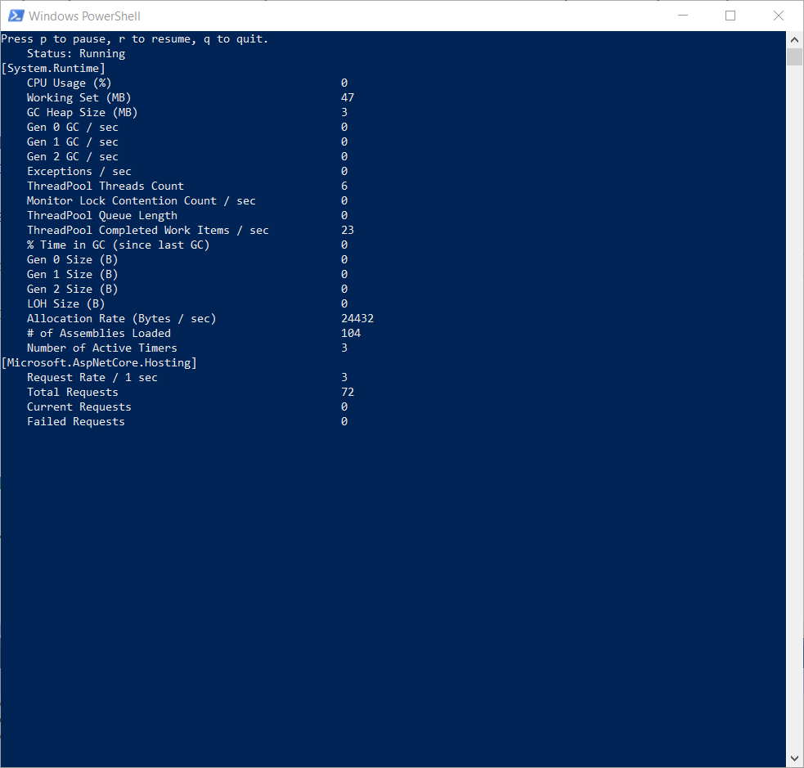Click the 'Gen 2 GC / sec' label
This screenshot has height=768, width=804.
point(72,157)
